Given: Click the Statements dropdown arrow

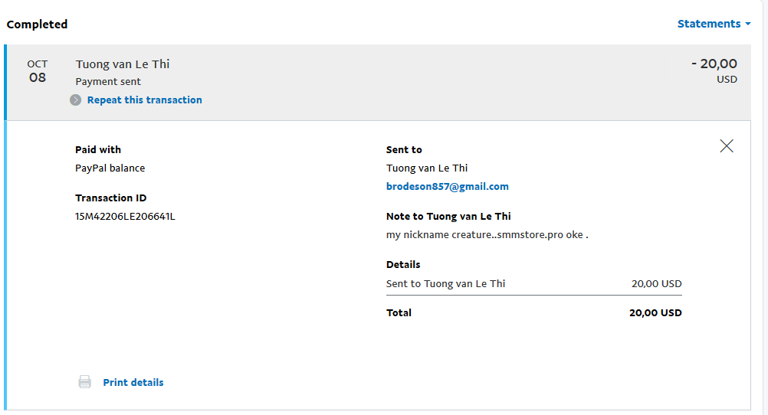Looking at the screenshot, I should [x=747, y=24].
